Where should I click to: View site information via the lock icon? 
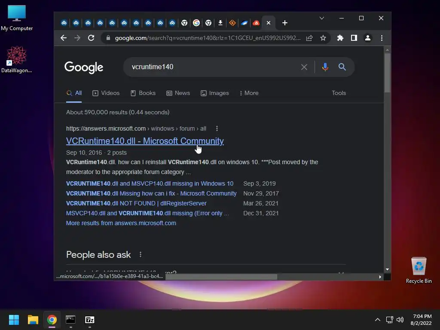point(108,38)
